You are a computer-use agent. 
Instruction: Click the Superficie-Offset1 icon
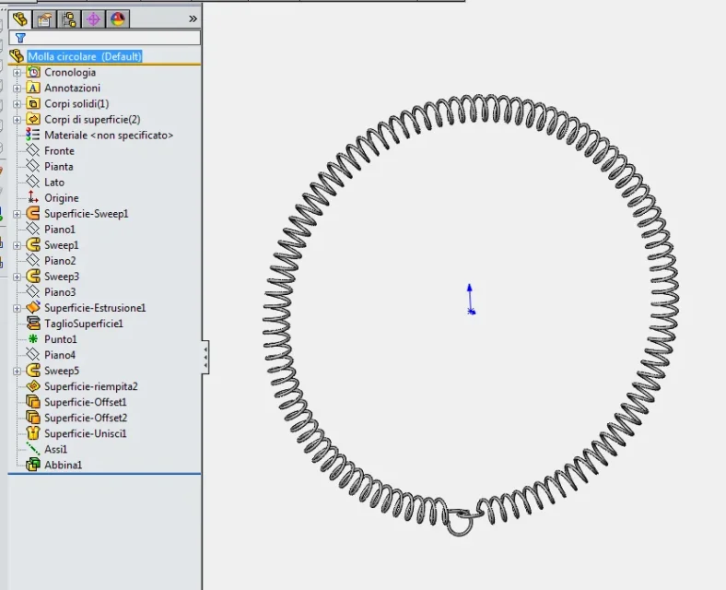point(33,402)
